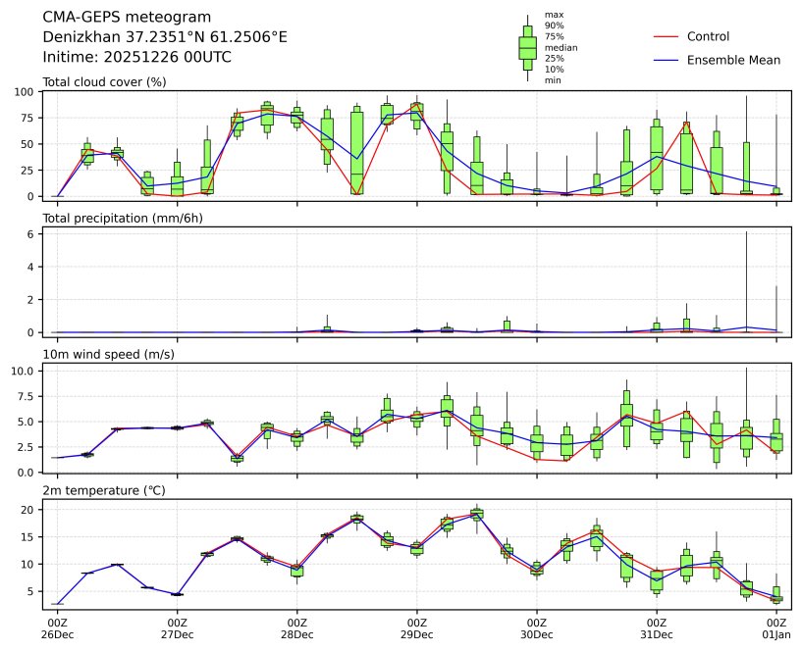The width and height of the screenshot is (802, 651).
Task: Select the 'Ensemble Mean' legend label
Action: tap(733, 61)
